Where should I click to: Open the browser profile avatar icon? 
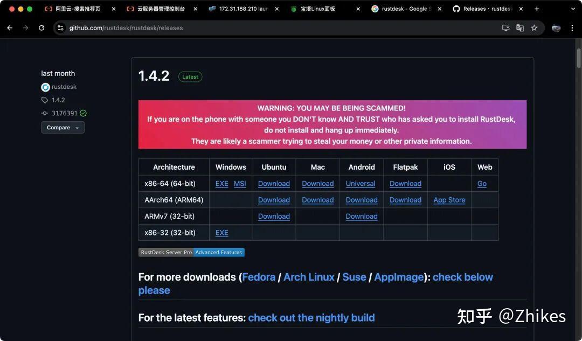(x=556, y=28)
